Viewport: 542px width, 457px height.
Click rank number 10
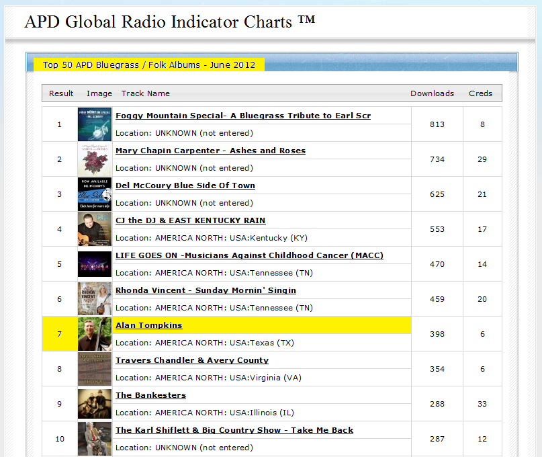click(x=60, y=439)
